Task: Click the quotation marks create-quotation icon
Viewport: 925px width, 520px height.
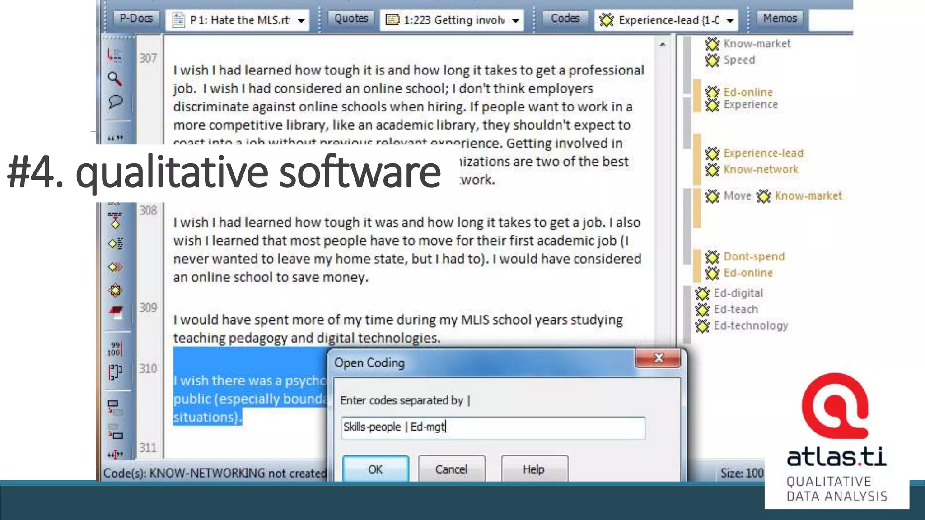Action: (115, 138)
